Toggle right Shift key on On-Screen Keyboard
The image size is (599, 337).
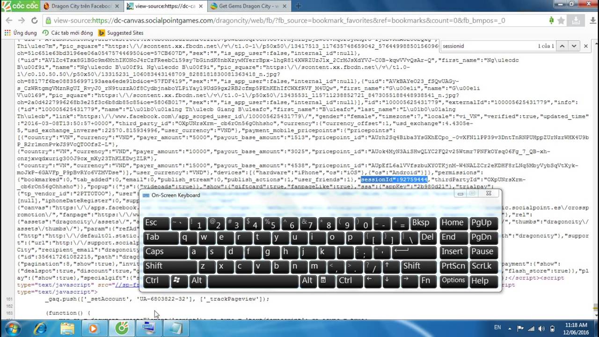[x=420, y=266]
